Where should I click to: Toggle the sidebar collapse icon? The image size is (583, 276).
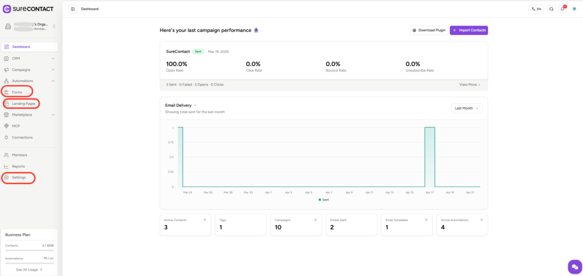tap(73, 9)
